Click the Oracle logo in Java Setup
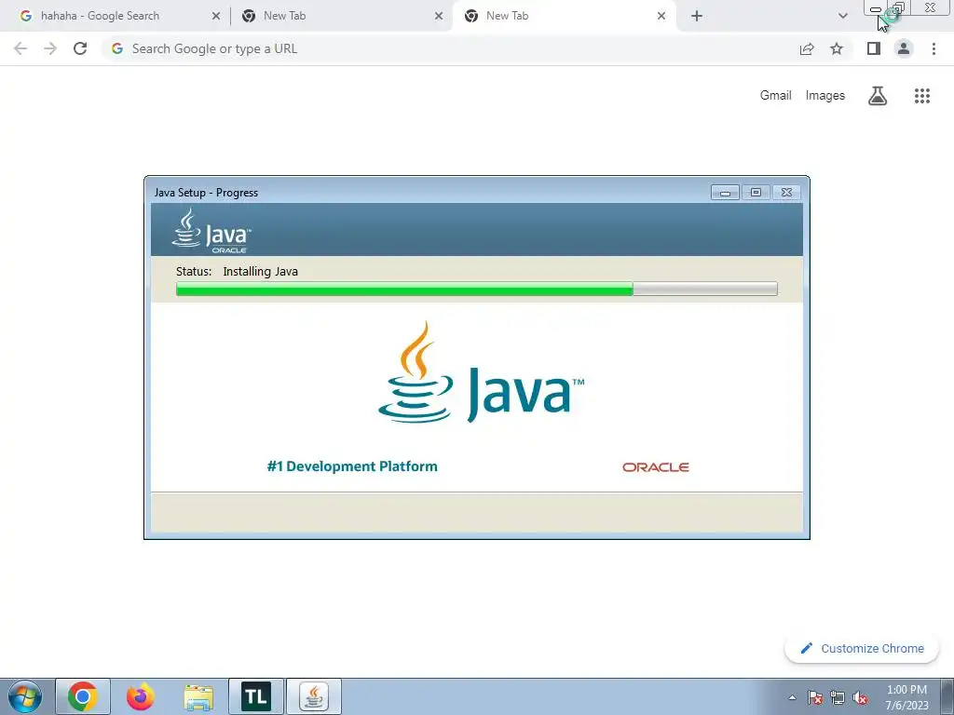 (x=655, y=467)
